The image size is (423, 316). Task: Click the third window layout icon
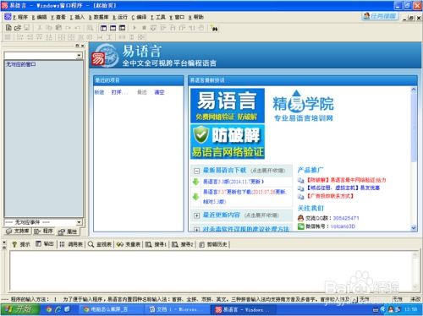pos(122,28)
